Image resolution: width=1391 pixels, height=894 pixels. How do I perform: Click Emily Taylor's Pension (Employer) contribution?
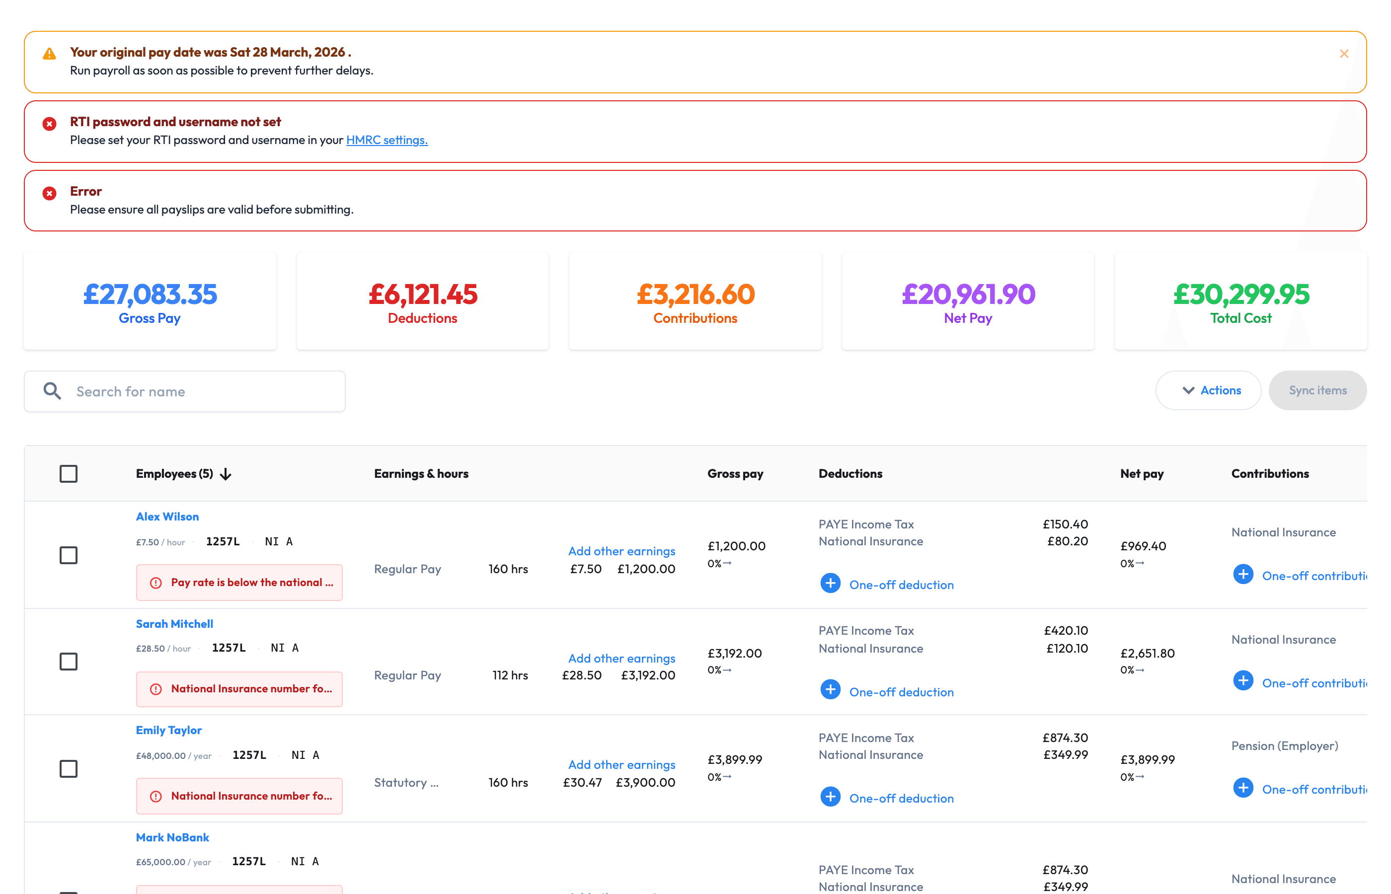pos(1284,746)
